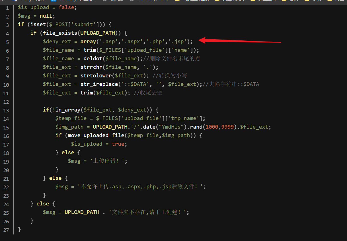Screen dimensions: 347x241
Task: Click the 'else' keyword on line 18
Action: coord(68,153)
